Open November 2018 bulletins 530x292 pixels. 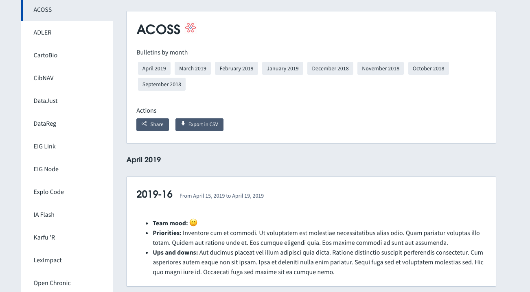(380, 68)
